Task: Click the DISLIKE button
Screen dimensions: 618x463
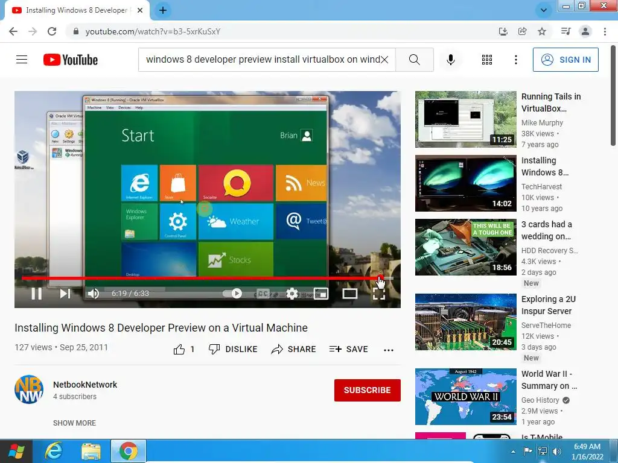Action: pyautogui.click(x=233, y=349)
